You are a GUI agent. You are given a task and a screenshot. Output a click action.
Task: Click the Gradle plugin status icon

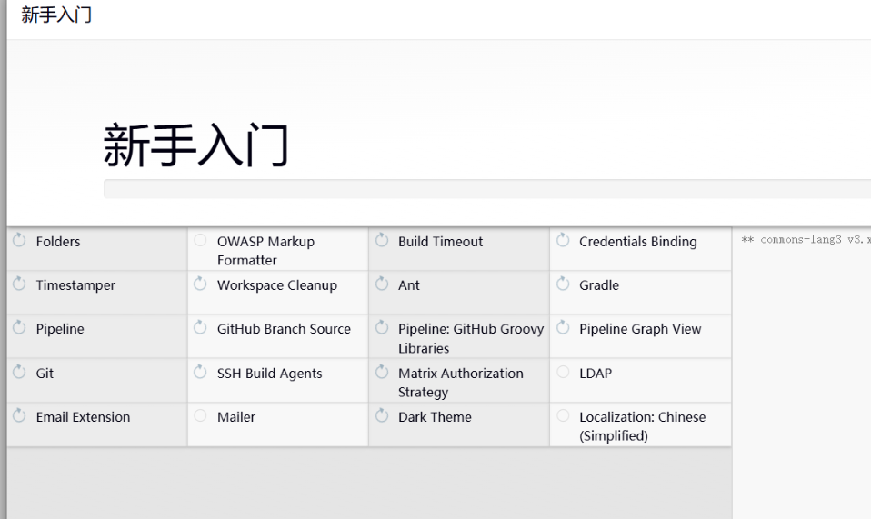(x=563, y=284)
